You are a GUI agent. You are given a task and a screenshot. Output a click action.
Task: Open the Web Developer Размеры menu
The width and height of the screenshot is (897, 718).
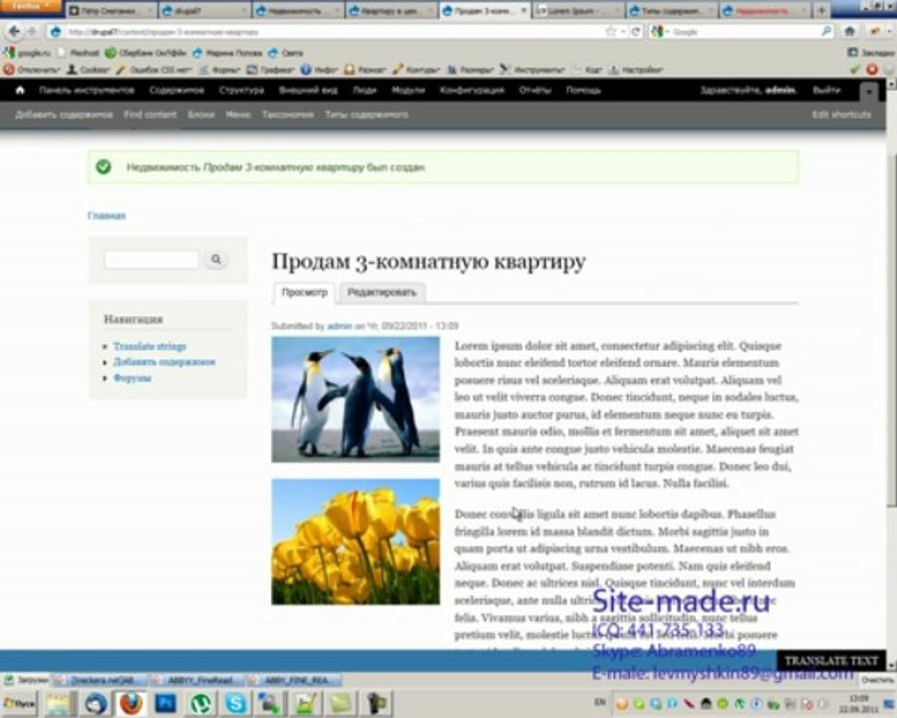pos(470,70)
